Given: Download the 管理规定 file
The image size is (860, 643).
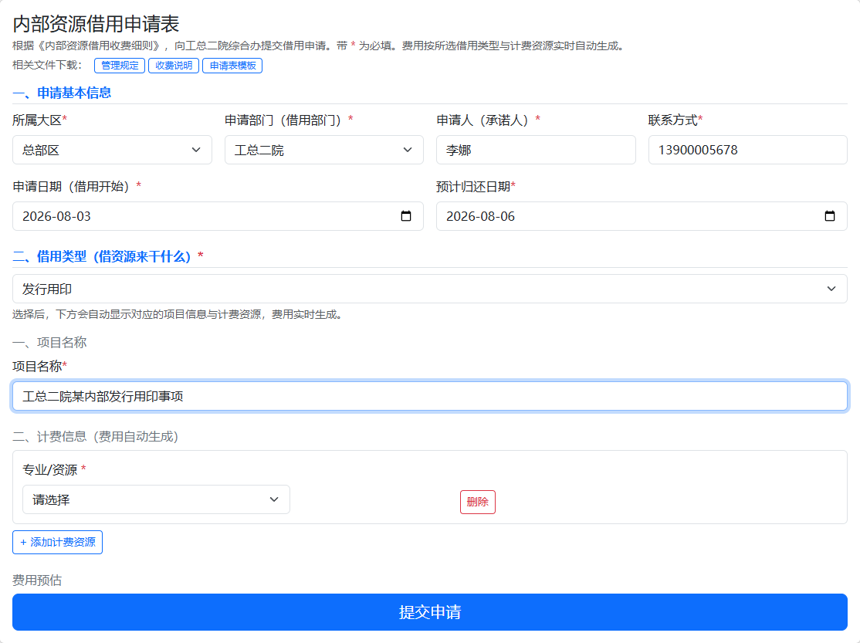Looking at the screenshot, I should click(x=120, y=66).
